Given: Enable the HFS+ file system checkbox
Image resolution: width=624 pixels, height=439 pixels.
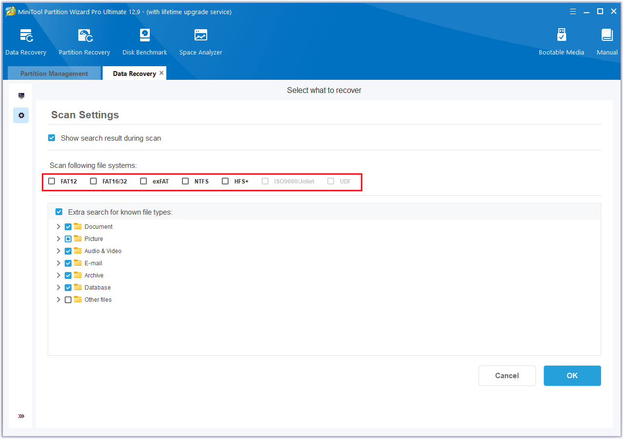Looking at the screenshot, I should coord(225,181).
